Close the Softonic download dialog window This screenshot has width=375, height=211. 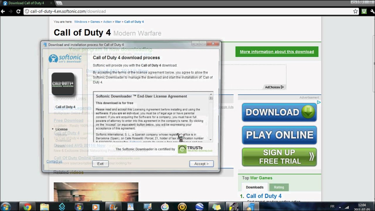tap(213, 44)
